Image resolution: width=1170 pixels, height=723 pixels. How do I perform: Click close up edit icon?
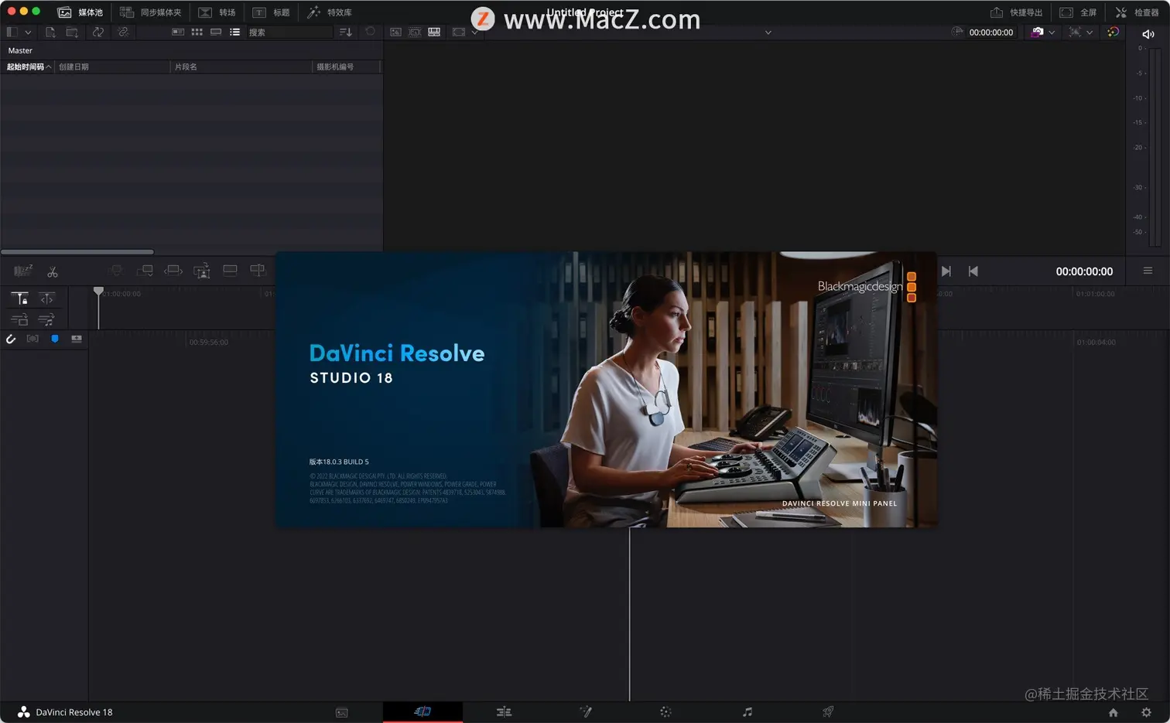point(202,271)
